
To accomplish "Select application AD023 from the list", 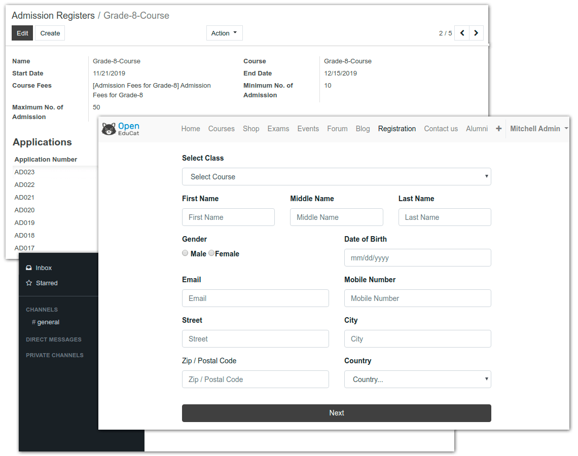I will pyautogui.click(x=24, y=172).
